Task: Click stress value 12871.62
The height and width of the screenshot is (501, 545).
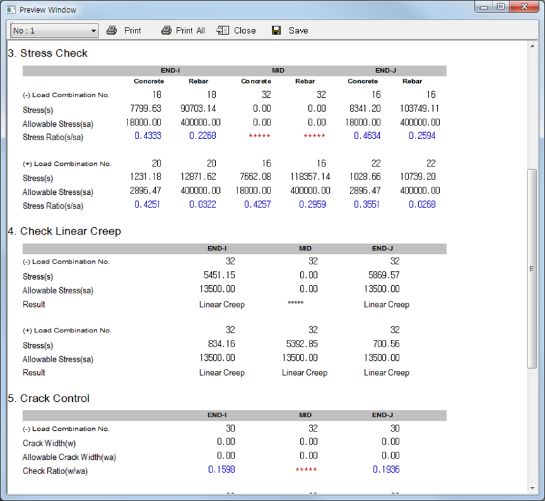Action: click(198, 177)
